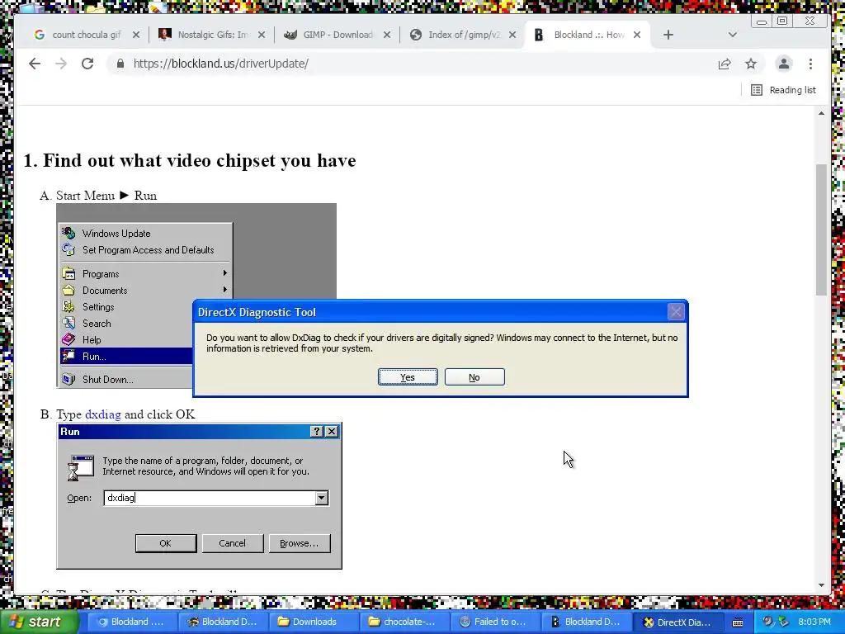Close the GIMP - Downloads tab
Image resolution: width=845 pixels, height=634 pixels.
click(387, 35)
